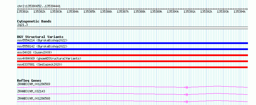Click the red bar under nsv6337881
The height and width of the screenshot is (105, 256).
(132, 67)
